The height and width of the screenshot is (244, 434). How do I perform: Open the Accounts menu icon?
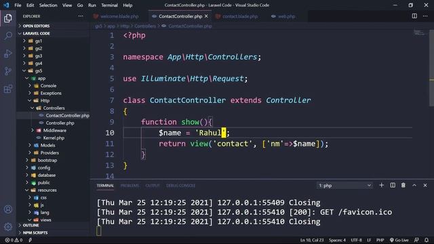click(x=8, y=209)
